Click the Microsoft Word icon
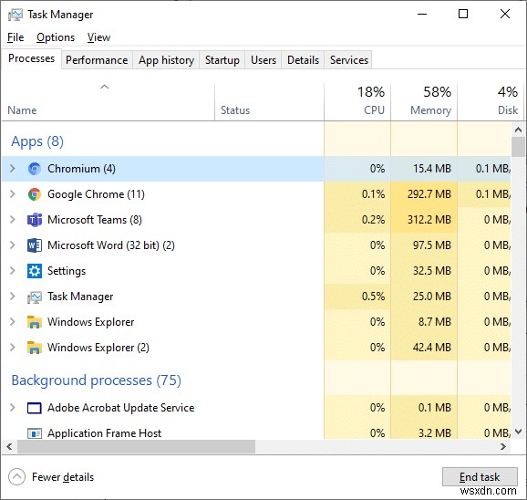Viewport: 527px width, 500px height. 35,245
